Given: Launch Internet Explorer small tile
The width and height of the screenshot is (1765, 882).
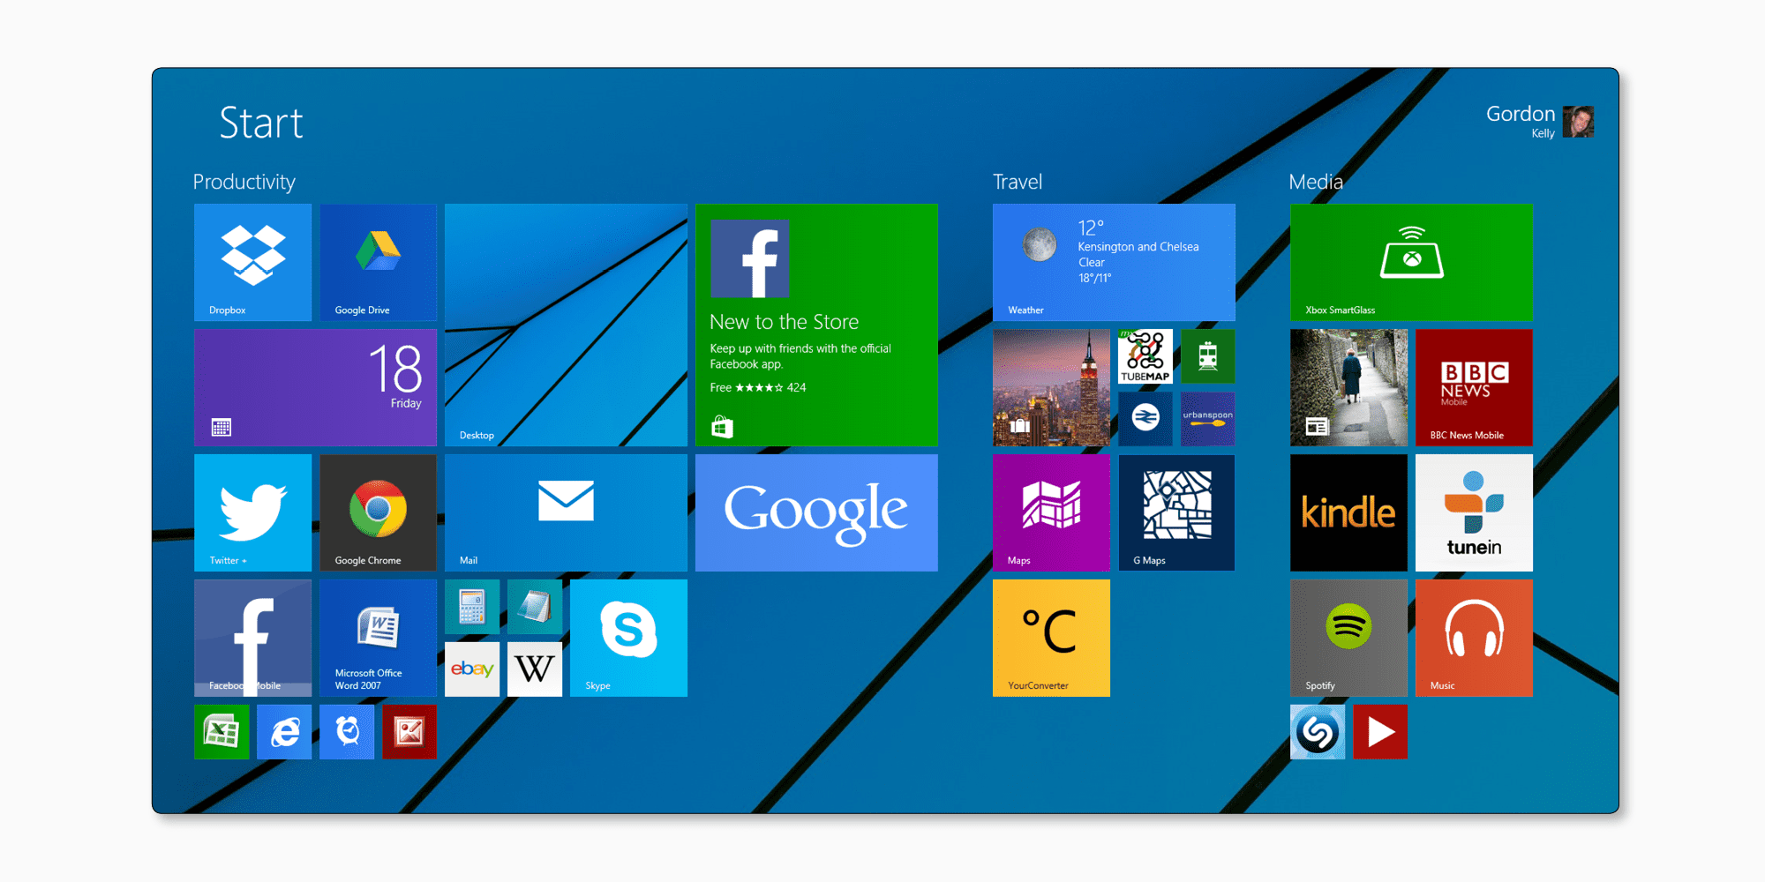Looking at the screenshot, I should click(x=284, y=732).
